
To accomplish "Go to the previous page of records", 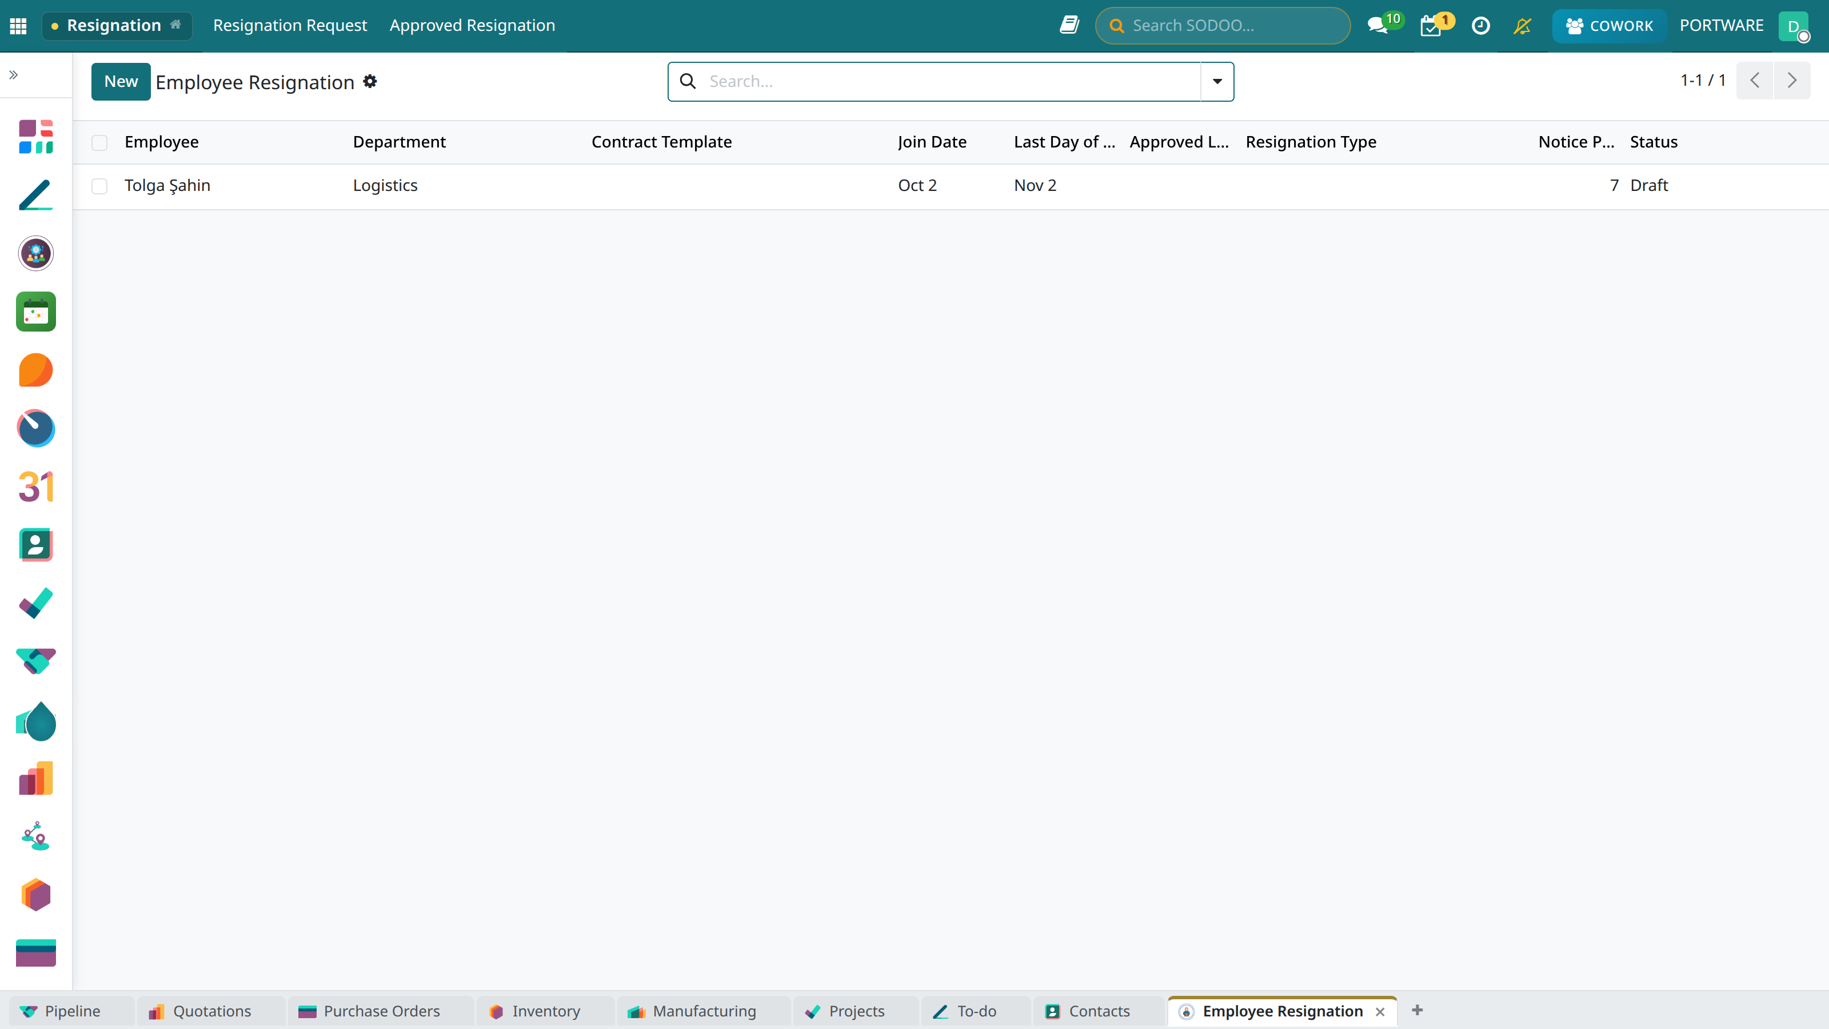I will (x=1755, y=81).
